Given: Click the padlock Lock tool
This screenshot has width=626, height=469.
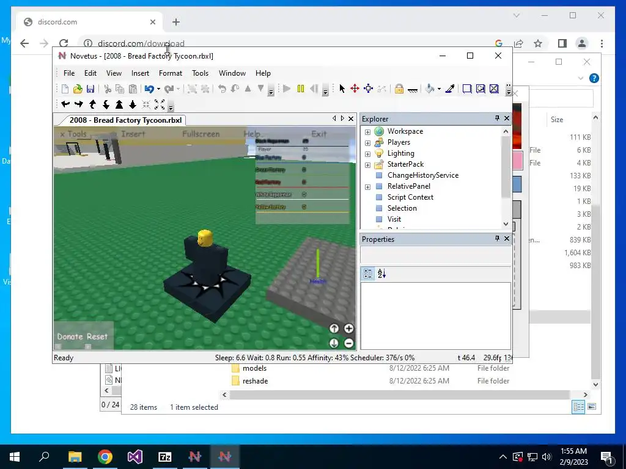Looking at the screenshot, I should pos(399,89).
